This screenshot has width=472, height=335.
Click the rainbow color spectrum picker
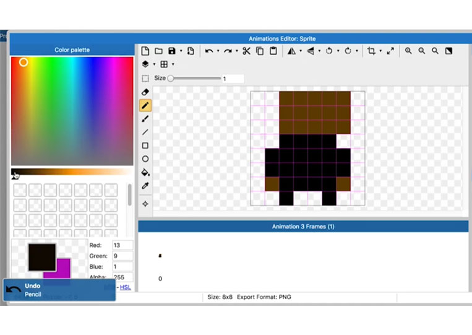coord(72,111)
